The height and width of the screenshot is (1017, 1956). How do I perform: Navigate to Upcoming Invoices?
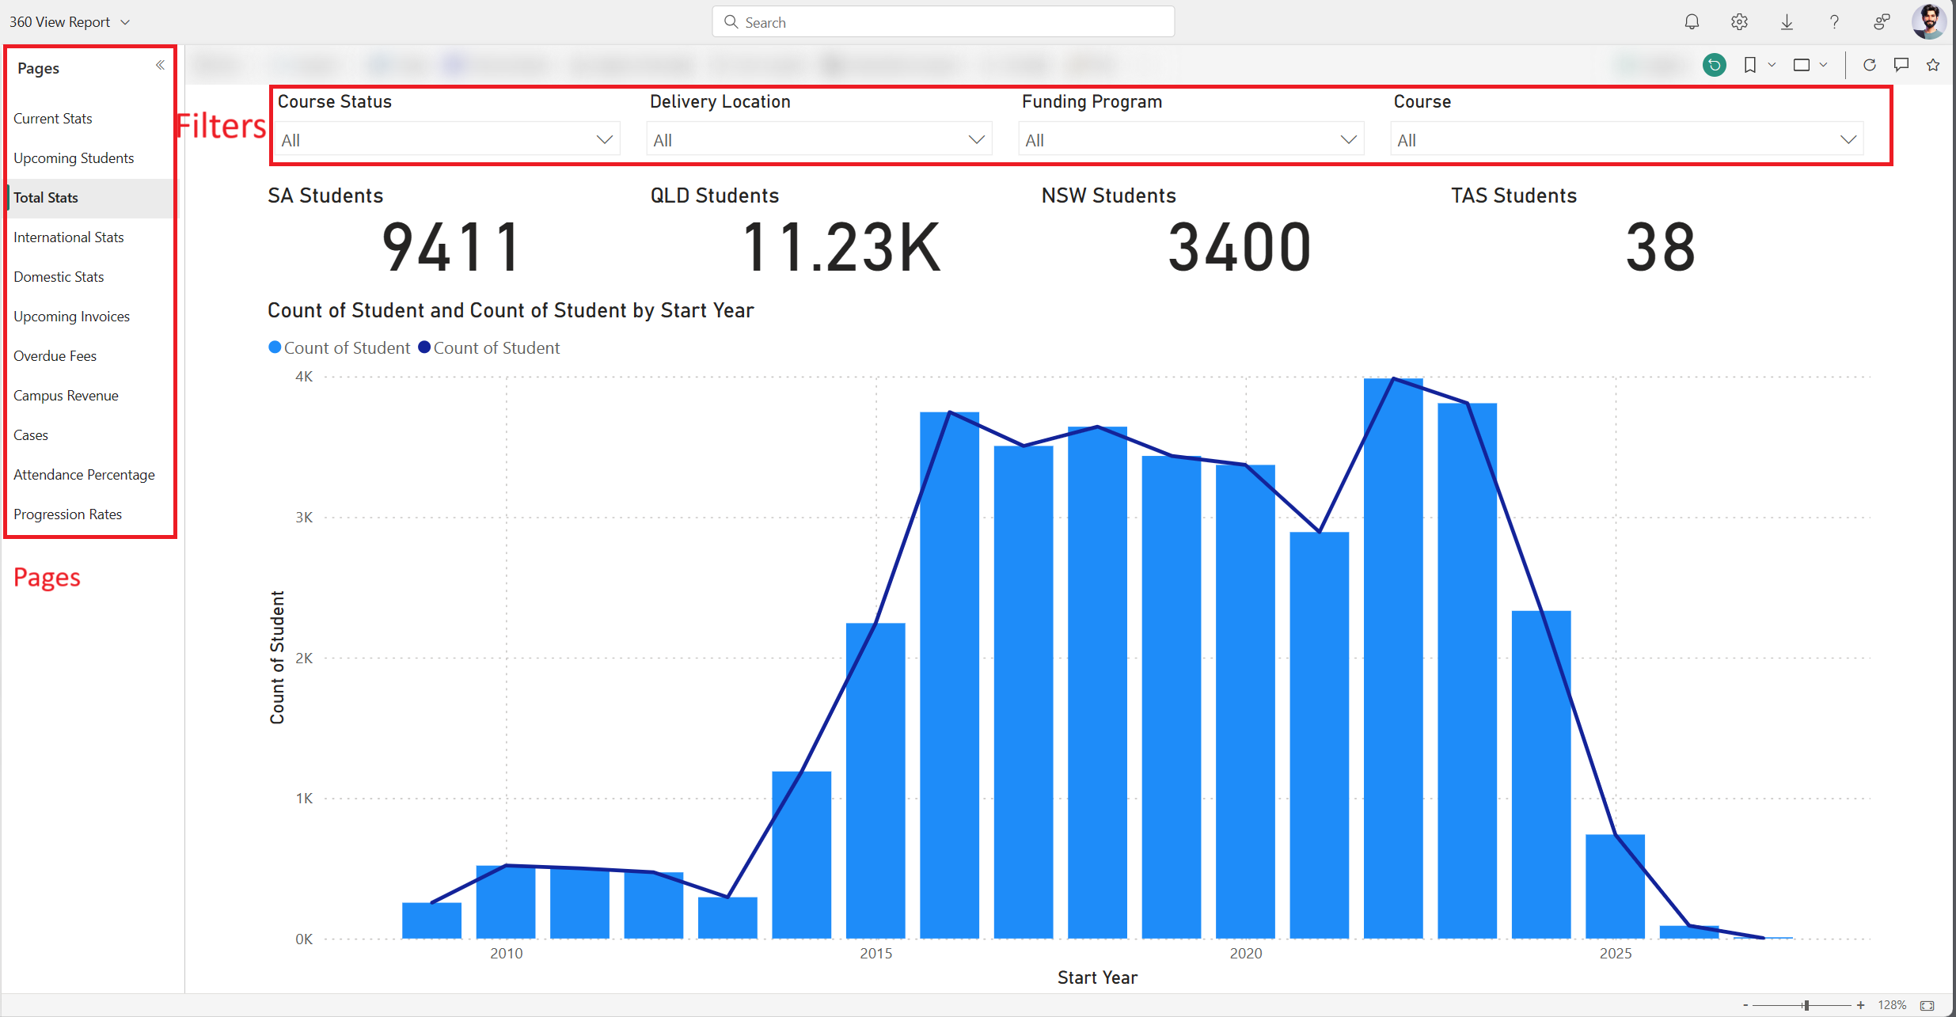(x=71, y=316)
